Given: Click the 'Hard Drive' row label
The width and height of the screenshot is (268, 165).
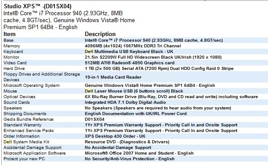Looking at the screenshot, I should coord(14,69).
